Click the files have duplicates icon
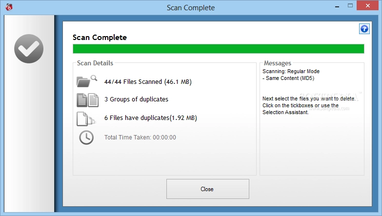 click(x=86, y=119)
